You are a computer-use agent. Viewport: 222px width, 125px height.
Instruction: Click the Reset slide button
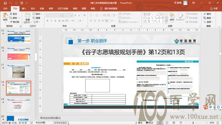point(36,18)
